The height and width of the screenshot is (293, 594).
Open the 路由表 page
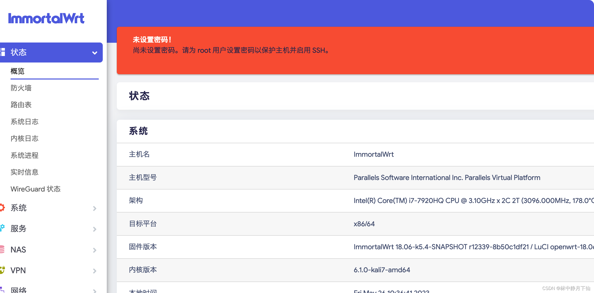21,105
